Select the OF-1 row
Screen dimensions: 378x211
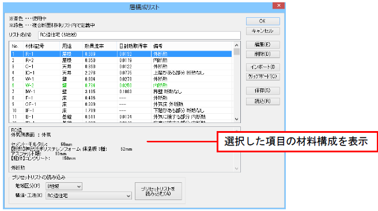coord(121,104)
